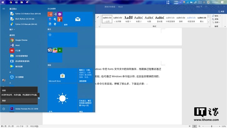Switch to Chrome in the taskbar
This screenshot has width=227, height=128.
pos(11,2)
